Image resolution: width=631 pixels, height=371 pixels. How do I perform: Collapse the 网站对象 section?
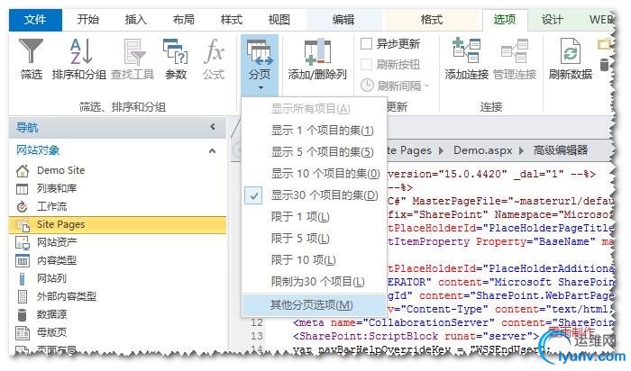[213, 150]
